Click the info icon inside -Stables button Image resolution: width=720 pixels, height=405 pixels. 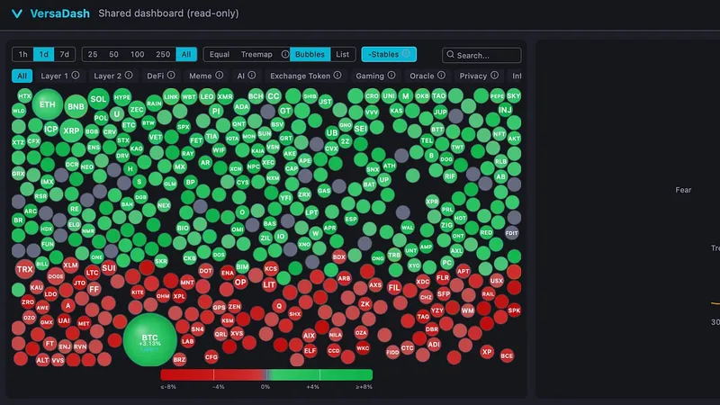pyautogui.click(x=406, y=54)
